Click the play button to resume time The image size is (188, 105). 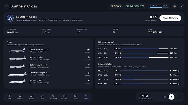pos(172,97)
